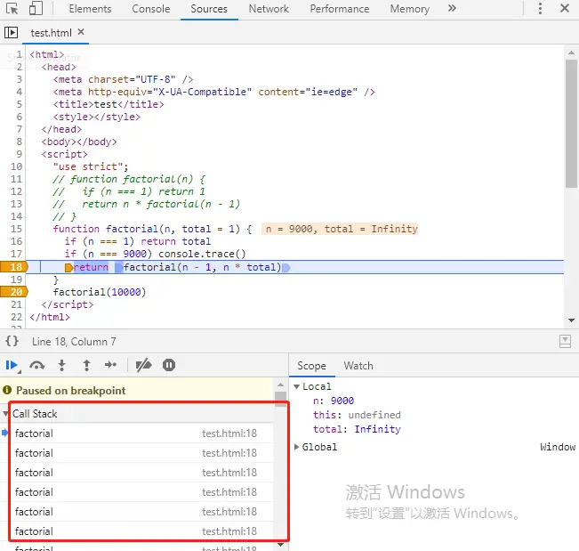The image size is (579, 551).
Task: Open the Memory tab
Action: pos(410,9)
